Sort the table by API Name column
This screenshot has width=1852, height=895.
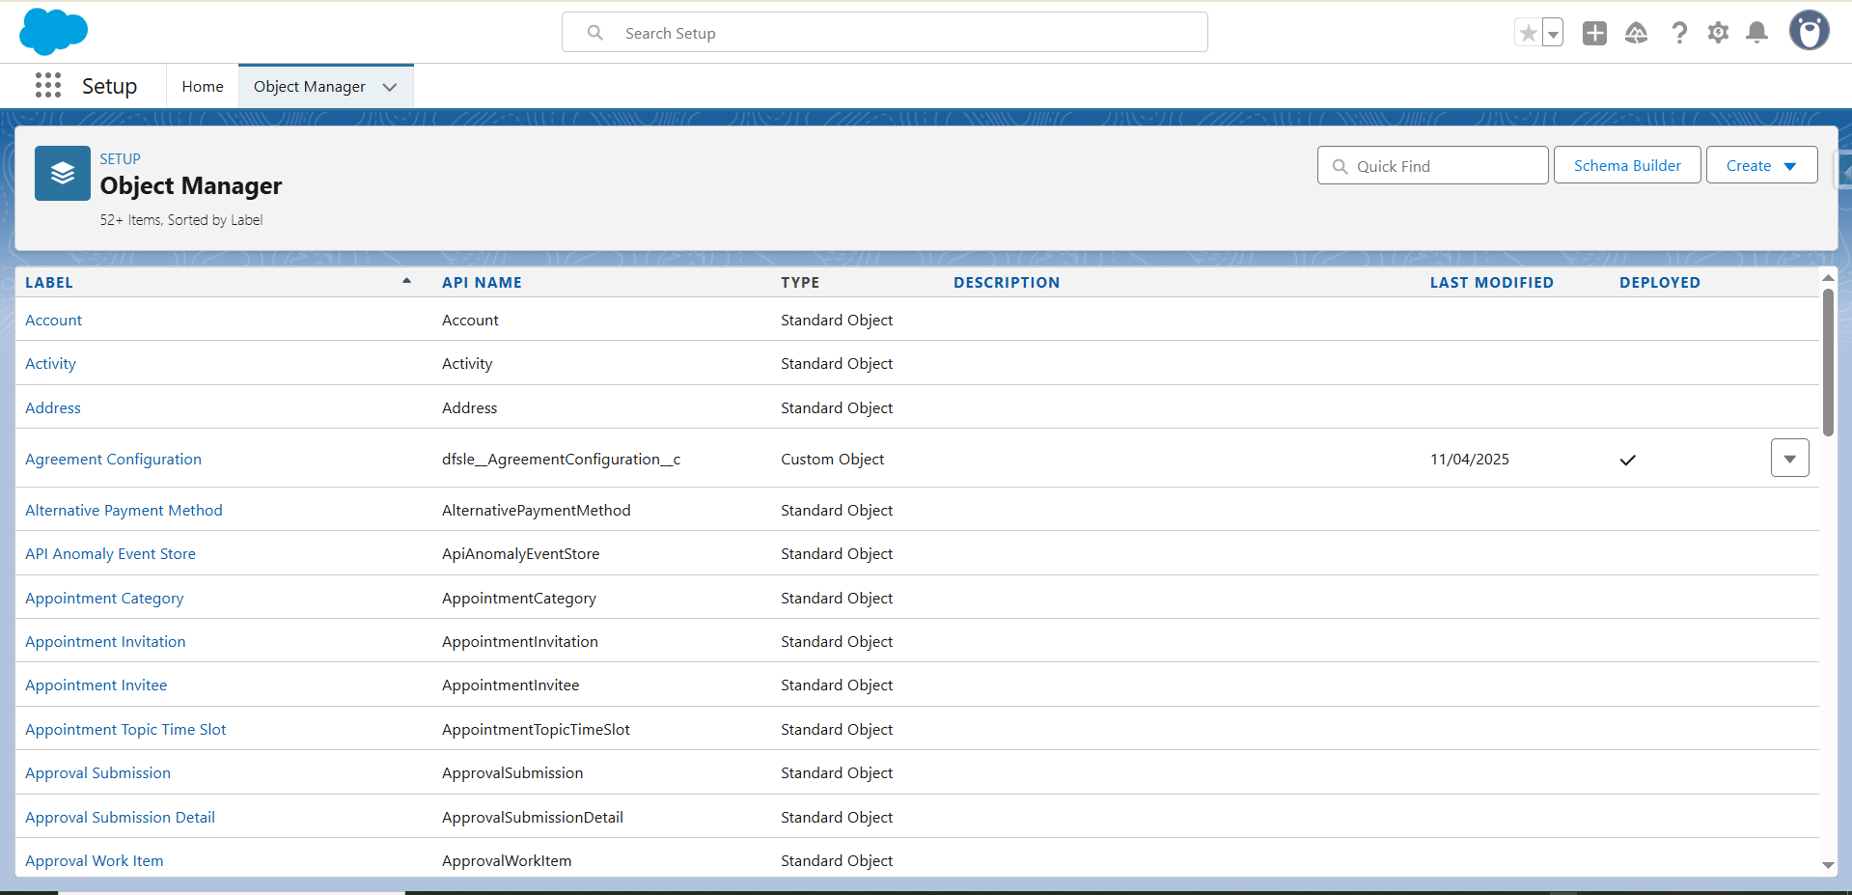click(x=482, y=283)
